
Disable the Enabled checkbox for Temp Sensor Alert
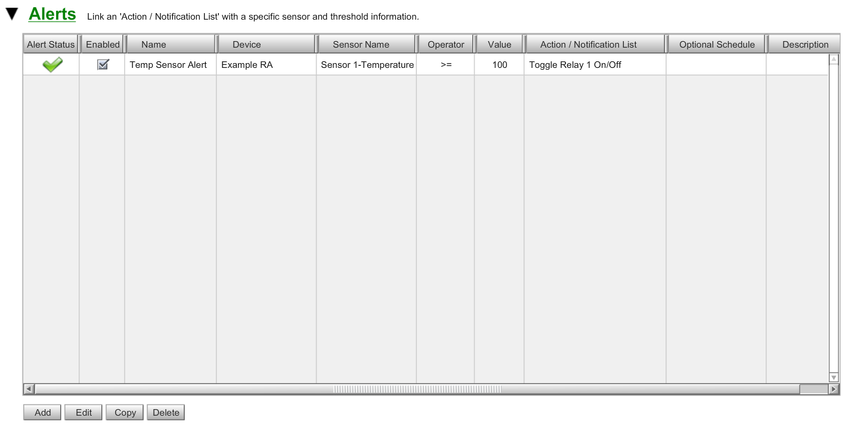[x=102, y=64]
